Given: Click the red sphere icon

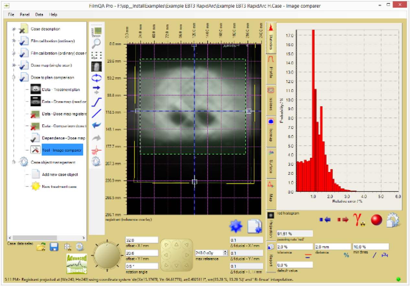Looking at the screenshot, I should 376,220.
